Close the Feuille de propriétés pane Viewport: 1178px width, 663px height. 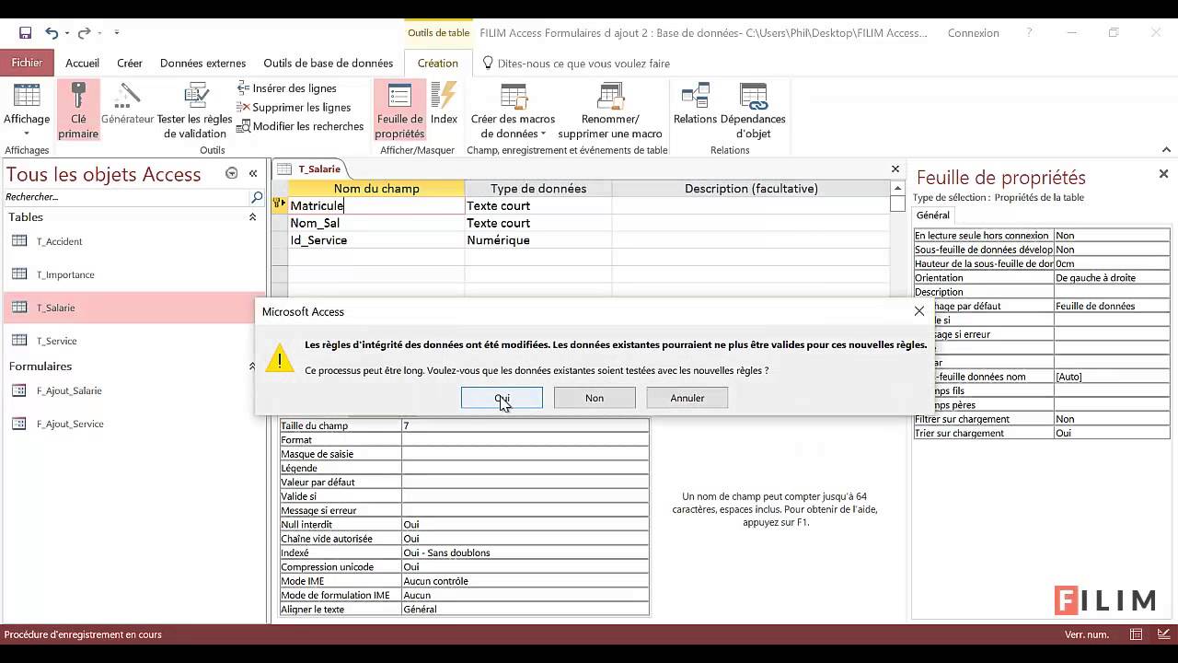[x=1163, y=174]
